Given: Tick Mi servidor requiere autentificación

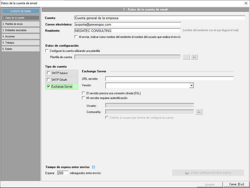Looking at the screenshot, I should [x=84, y=98].
